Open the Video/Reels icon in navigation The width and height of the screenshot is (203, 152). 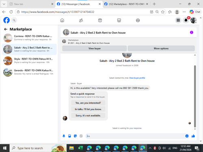coord(100,20)
